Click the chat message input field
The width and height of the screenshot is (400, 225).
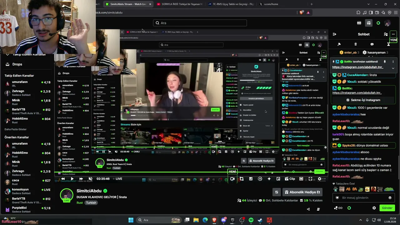pyautogui.click(x=363, y=198)
